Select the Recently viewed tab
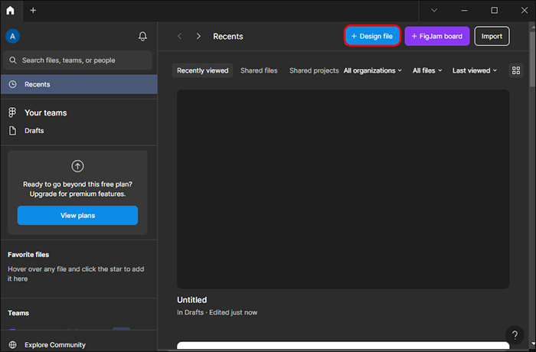The height and width of the screenshot is (352, 536). (203, 70)
